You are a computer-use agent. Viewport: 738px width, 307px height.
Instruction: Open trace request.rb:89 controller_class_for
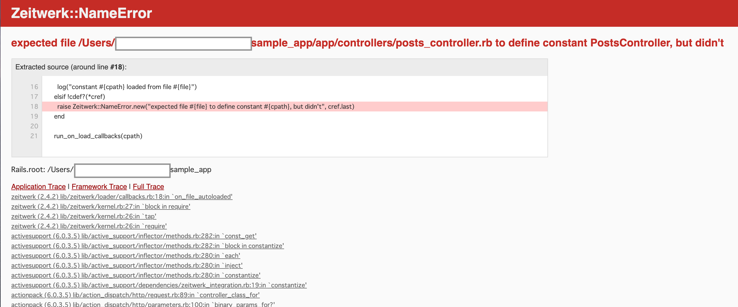coord(136,295)
